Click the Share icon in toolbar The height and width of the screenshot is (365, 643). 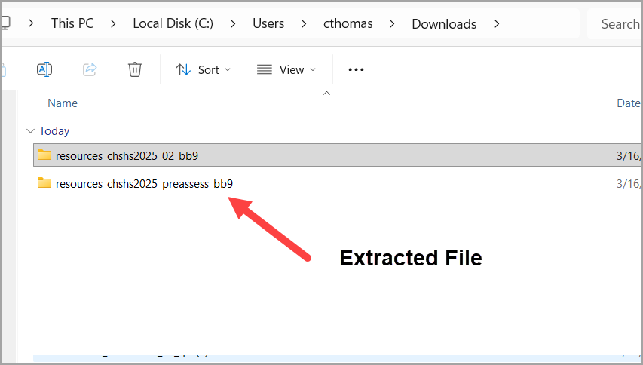(90, 69)
